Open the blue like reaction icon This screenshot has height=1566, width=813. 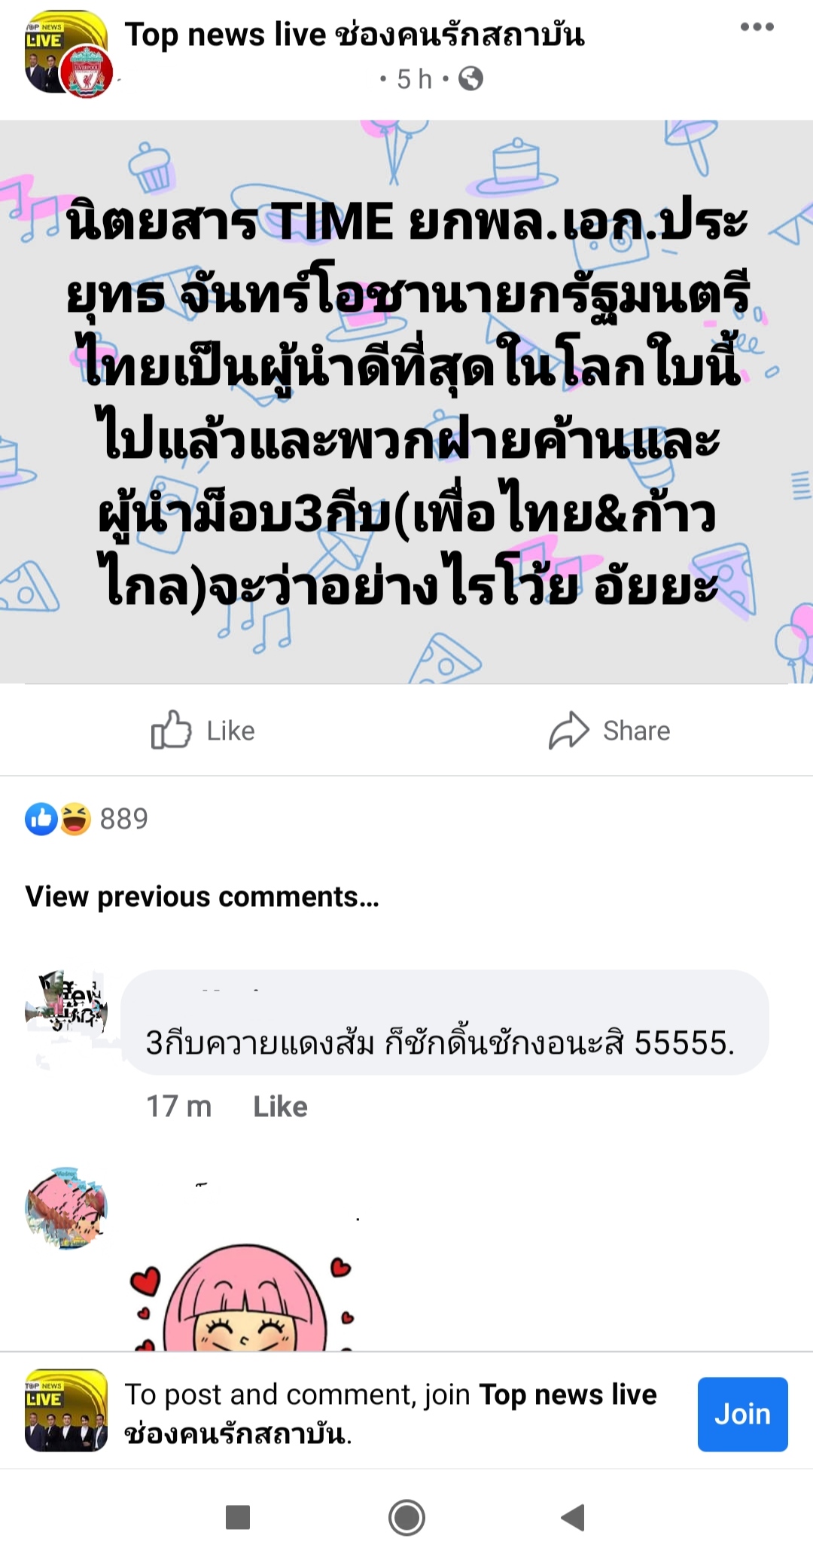(41, 819)
